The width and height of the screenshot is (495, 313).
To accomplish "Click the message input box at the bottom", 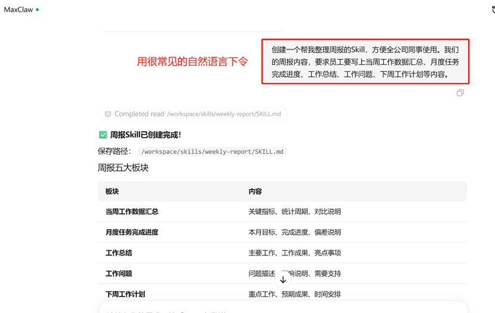I will [x=283, y=307].
